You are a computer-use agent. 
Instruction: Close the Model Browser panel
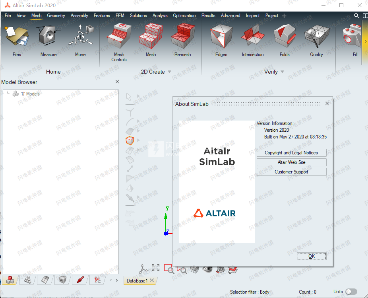click(x=117, y=82)
